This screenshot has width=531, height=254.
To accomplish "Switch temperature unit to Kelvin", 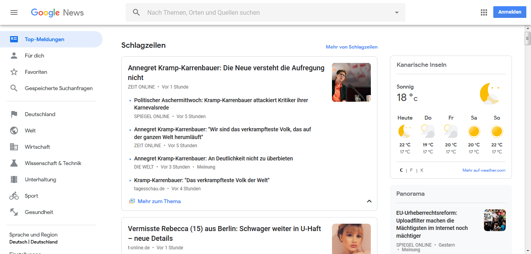I will point(422,170).
